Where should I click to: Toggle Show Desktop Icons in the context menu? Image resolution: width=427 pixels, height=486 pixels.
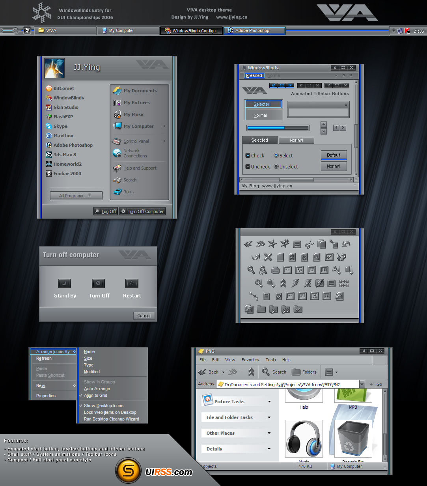click(x=112, y=406)
